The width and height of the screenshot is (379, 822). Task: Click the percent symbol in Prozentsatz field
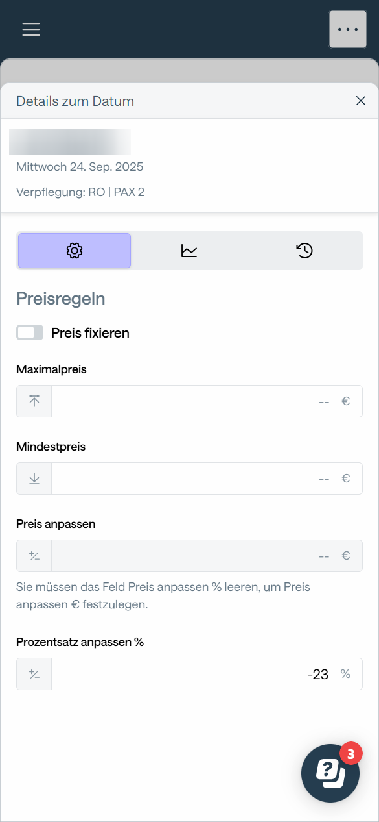[x=346, y=674]
